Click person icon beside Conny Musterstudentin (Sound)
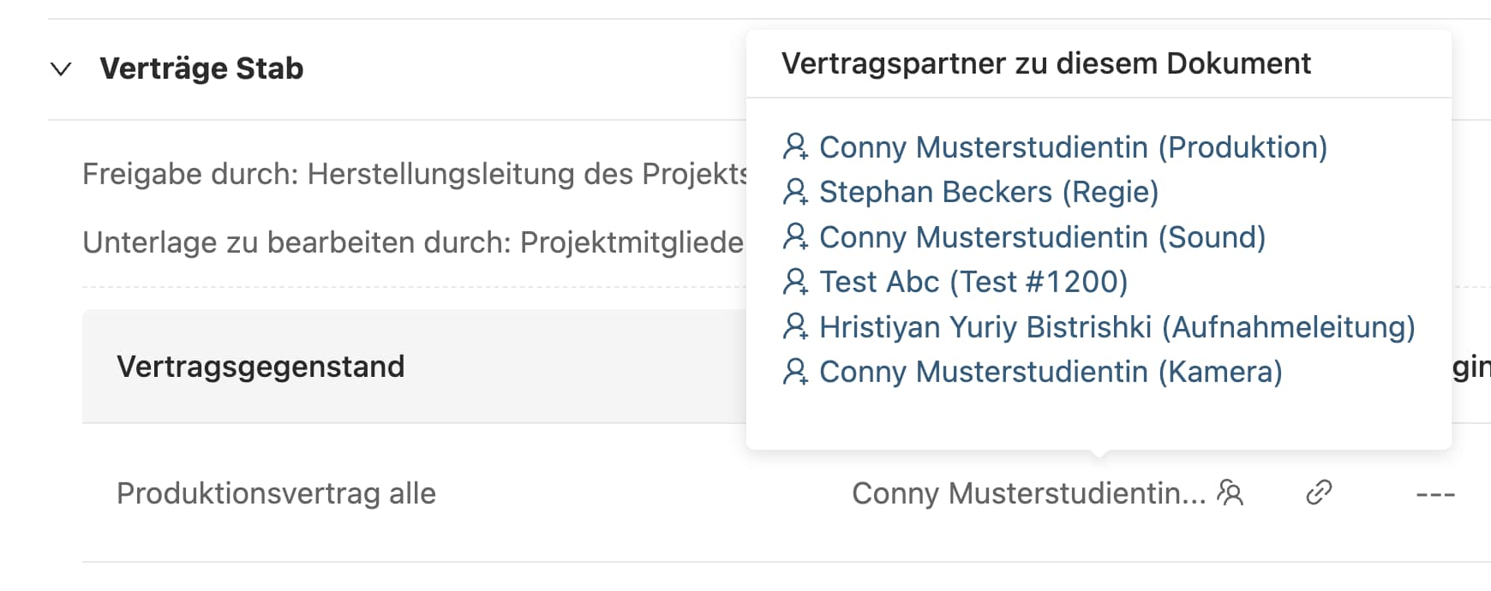The height and width of the screenshot is (591, 1491). 795,237
